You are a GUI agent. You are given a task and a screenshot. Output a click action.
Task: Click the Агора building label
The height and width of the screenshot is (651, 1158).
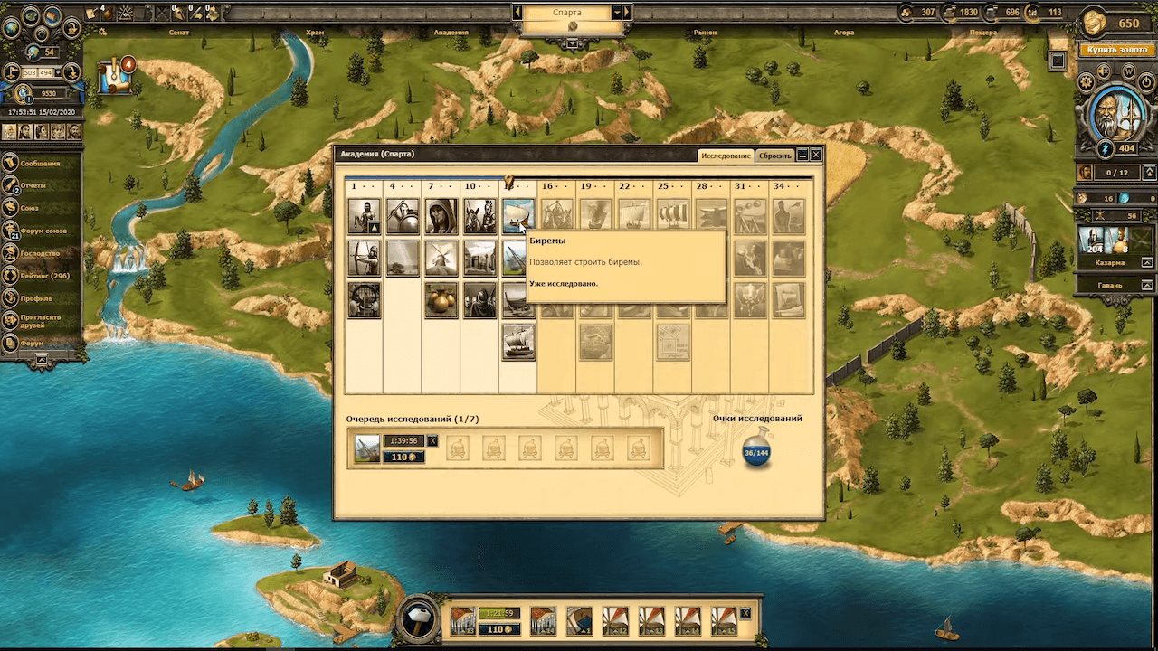[x=843, y=33]
